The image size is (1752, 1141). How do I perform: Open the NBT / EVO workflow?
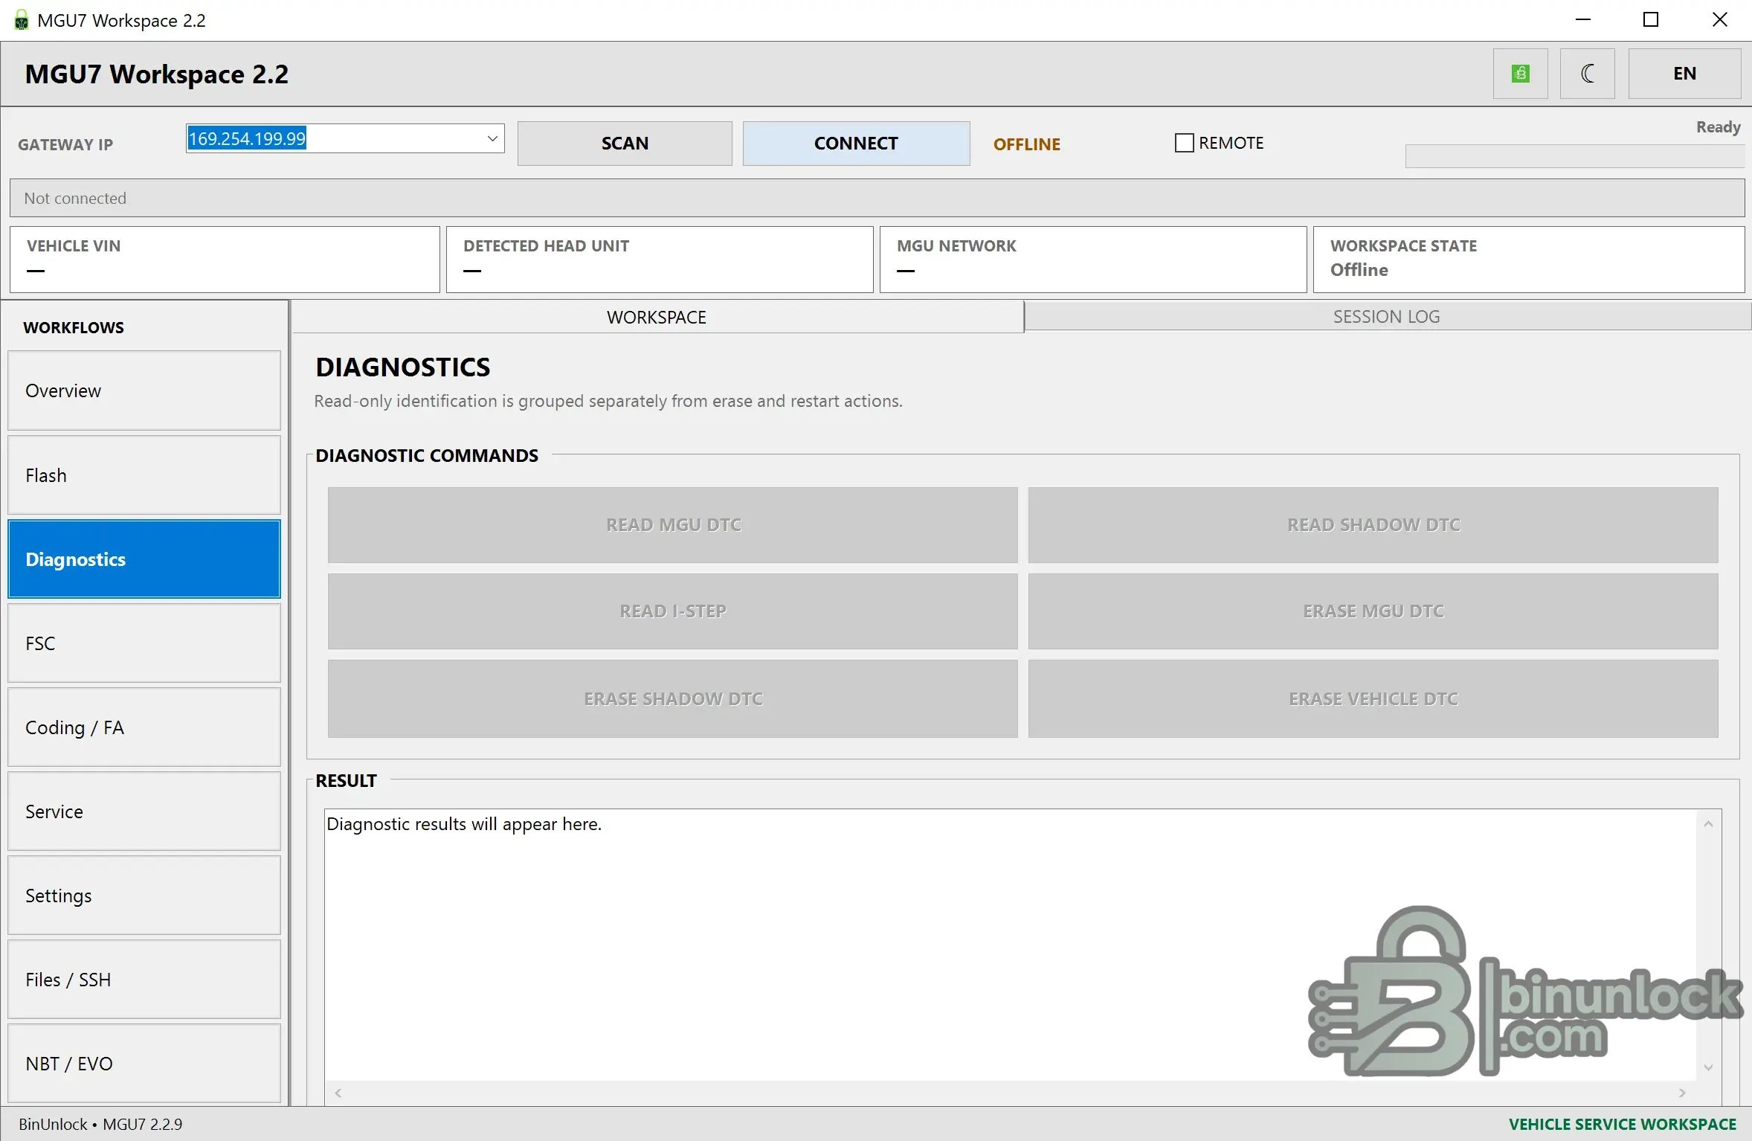pos(144,1064)
